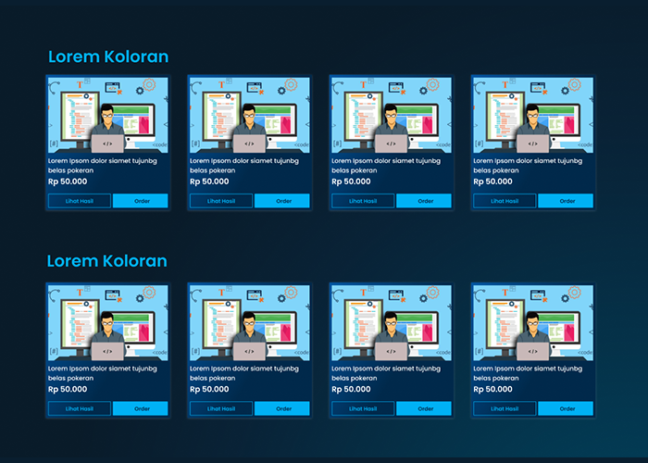This screenshot has height=463, width=648.
Task: Click the fourth bottom-row card illustration
Action: coord(532,322)
